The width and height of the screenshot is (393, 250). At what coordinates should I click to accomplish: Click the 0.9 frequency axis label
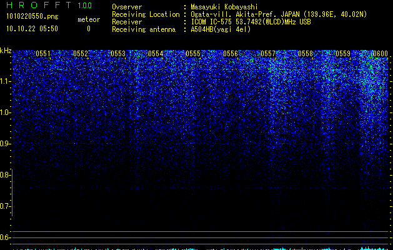(x=6, y=144)
